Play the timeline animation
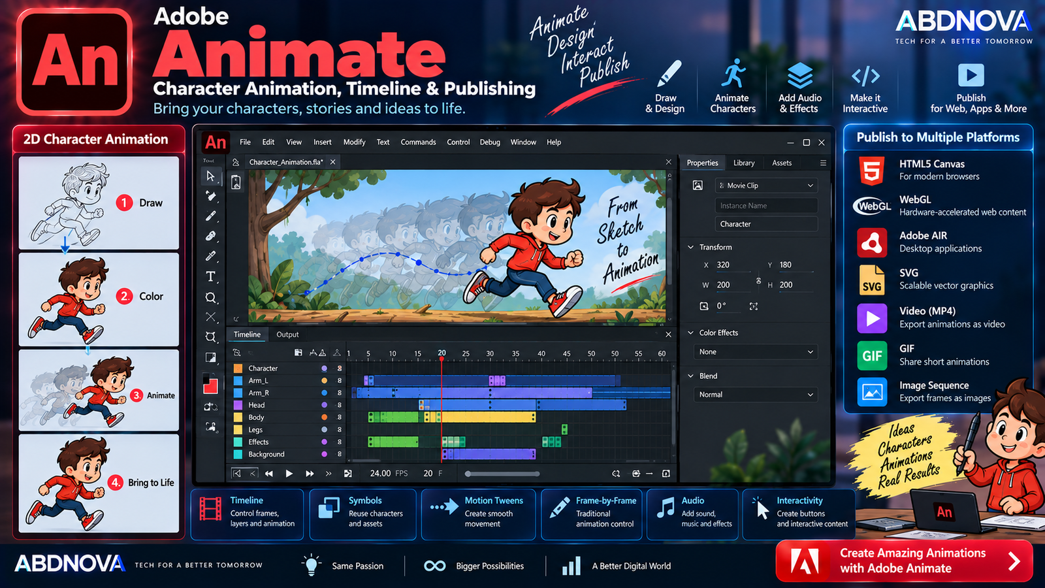This screenshot has height=588, width=1045. (x=289, y=474)
